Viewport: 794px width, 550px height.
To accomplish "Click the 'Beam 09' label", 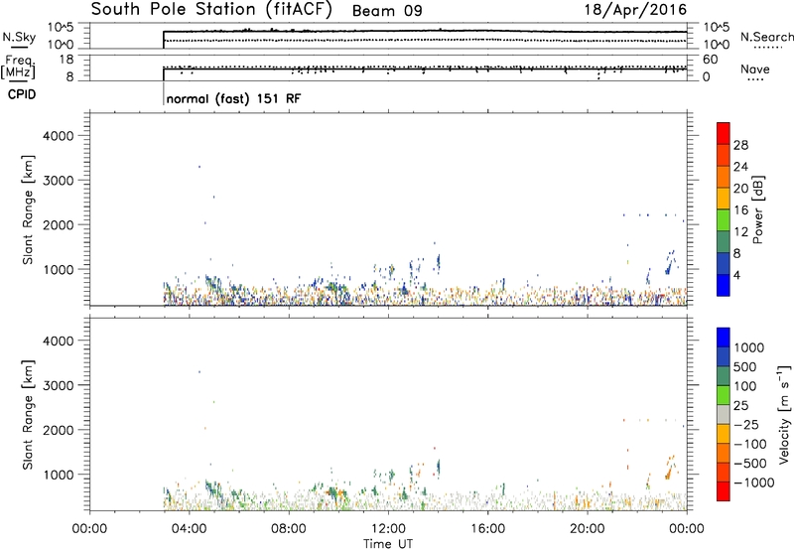I will coord(387,11).
